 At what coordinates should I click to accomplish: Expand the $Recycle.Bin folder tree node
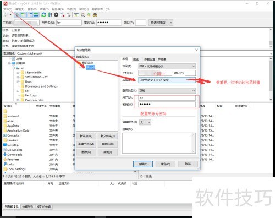click(x=18, y=73)
